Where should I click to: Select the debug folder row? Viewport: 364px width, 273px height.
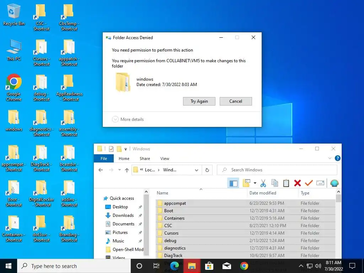point(246,241)
